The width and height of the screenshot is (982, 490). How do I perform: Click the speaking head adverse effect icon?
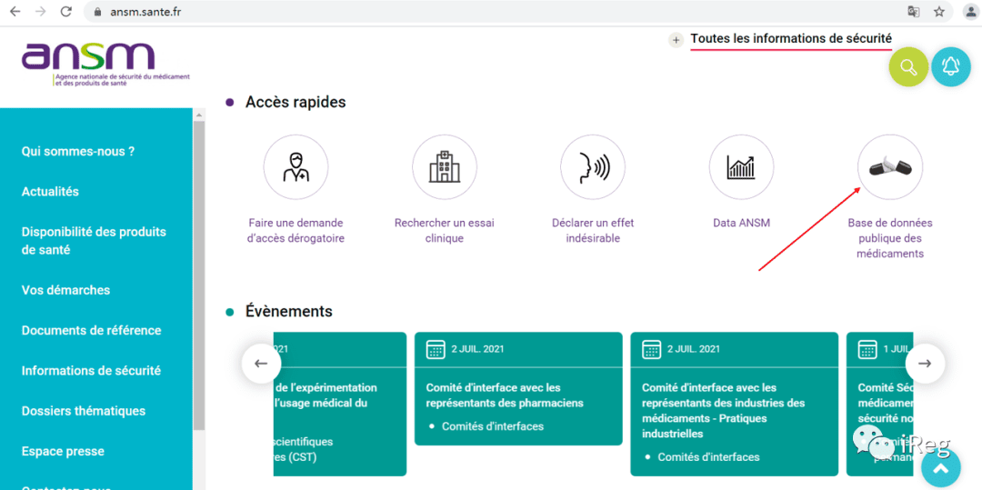point(593,167)
